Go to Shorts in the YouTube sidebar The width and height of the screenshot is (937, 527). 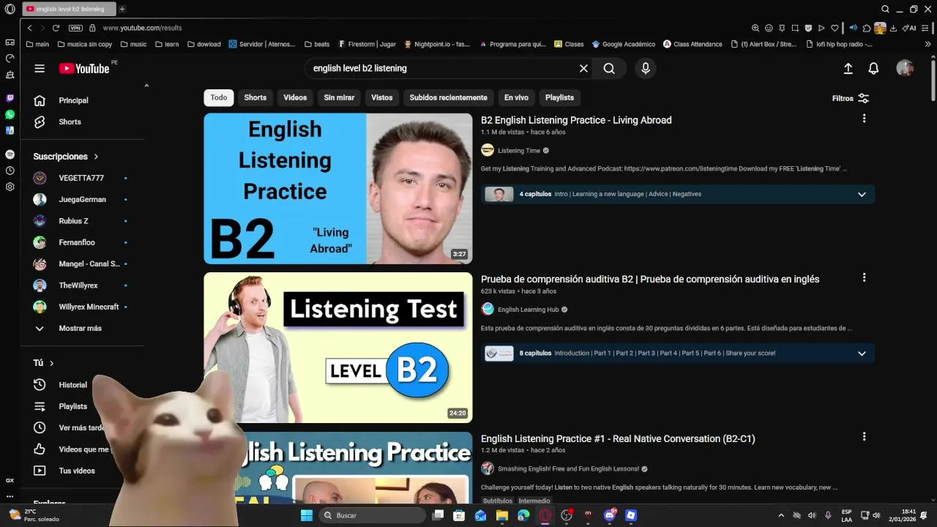70,122
